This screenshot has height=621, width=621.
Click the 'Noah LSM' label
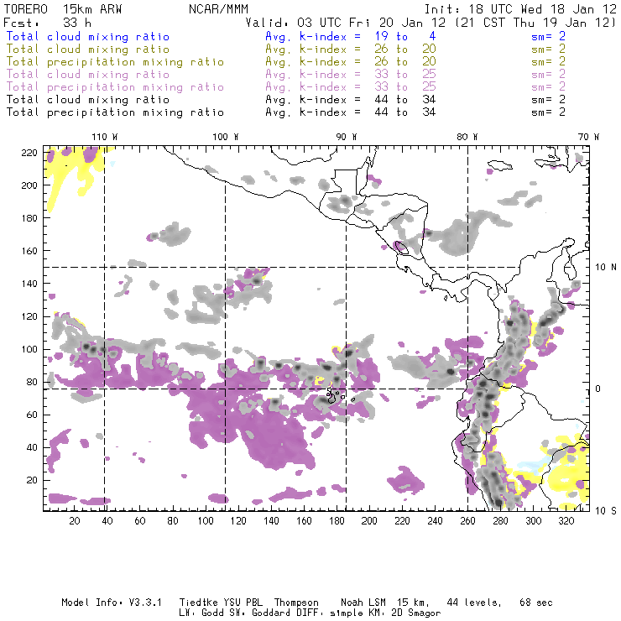(363, 603)
